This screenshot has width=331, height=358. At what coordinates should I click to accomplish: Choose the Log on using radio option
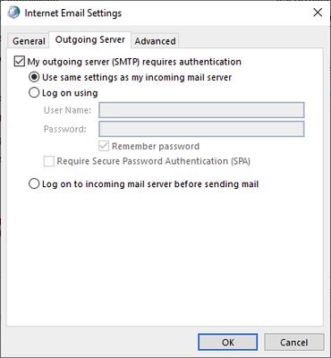(34, 93)
